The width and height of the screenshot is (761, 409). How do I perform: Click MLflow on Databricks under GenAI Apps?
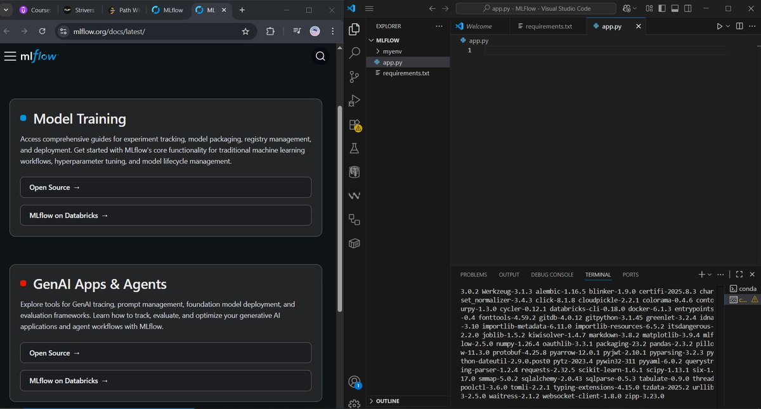(x=166, y=380)
